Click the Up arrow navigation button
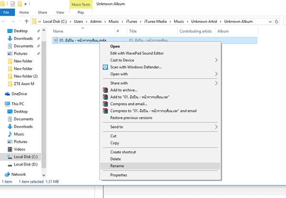This screenshot has width=286, height=198. point(27,22)
